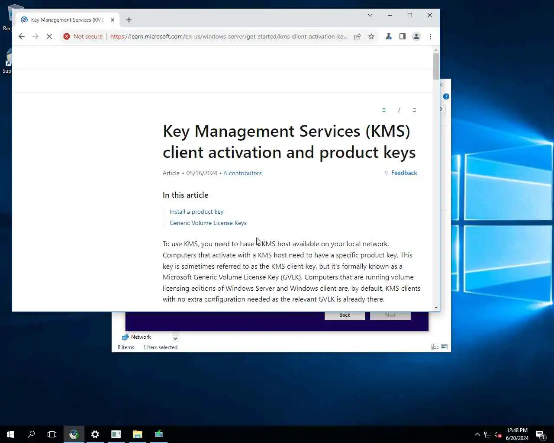Open the Chrome profile menu

(x=416, y=36)
